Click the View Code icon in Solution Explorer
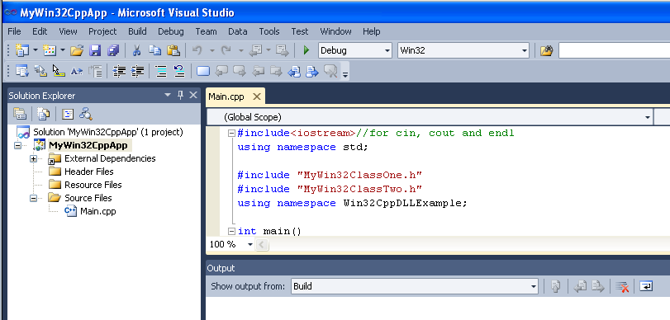 point(68,114)
